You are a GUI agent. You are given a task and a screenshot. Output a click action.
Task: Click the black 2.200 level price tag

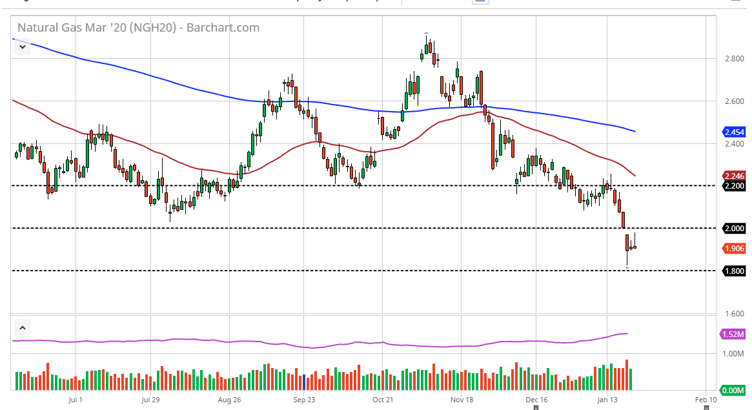click(735, 185)
